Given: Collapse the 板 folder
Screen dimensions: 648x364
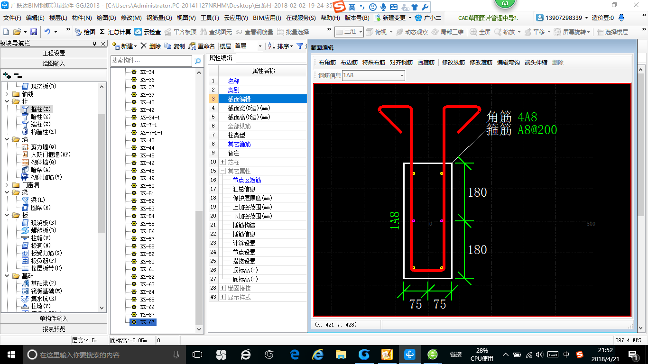Looking at the screenshot, I should 7,215.
